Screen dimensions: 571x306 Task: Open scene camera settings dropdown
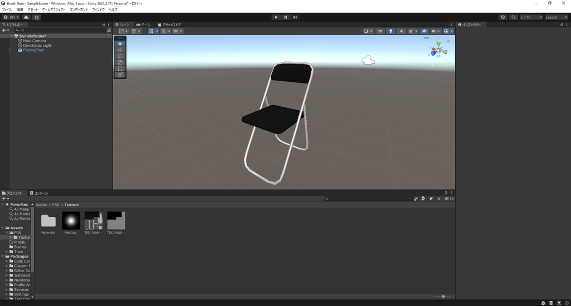pos(435,31)
